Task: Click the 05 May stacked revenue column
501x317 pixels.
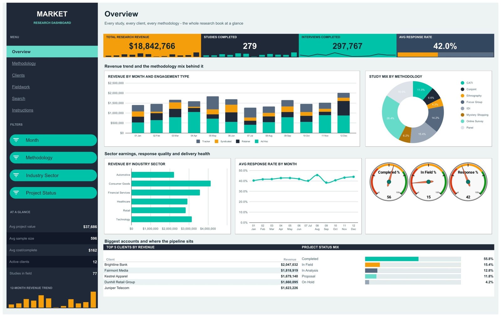Action: click(213, 115)
